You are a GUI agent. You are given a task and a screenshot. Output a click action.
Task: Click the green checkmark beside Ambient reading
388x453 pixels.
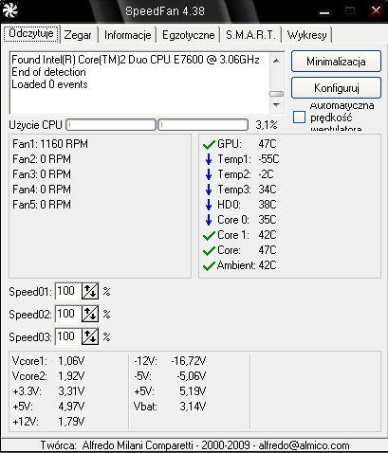[209, 266]
